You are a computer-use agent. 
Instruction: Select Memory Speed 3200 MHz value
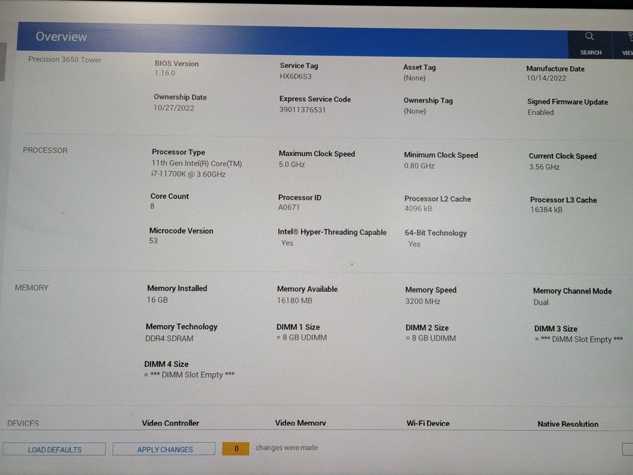[423, 301]
